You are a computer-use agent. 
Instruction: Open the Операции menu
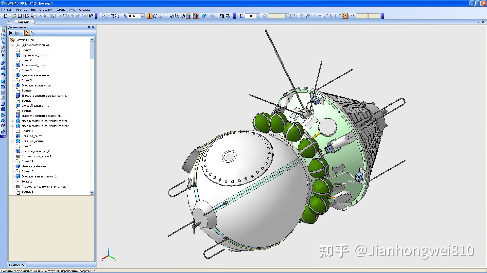click(46, 9)
